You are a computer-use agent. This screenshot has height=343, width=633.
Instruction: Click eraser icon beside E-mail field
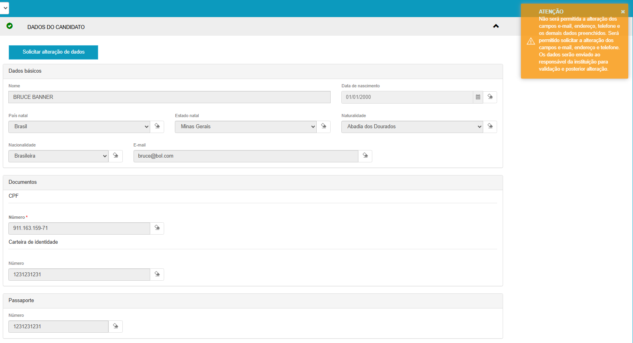point(365,156)
